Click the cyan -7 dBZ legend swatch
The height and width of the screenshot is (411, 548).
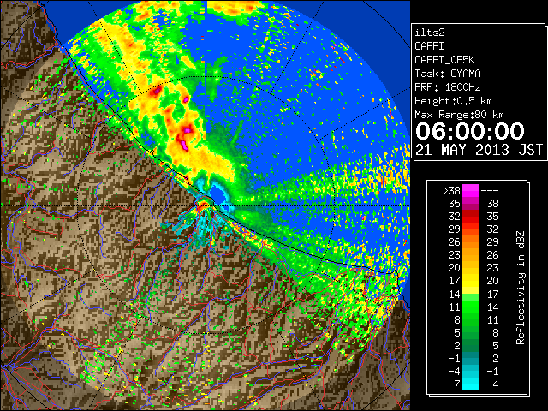(x=471, y=384)
